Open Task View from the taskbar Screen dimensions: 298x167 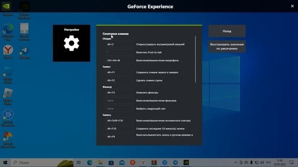79,162
